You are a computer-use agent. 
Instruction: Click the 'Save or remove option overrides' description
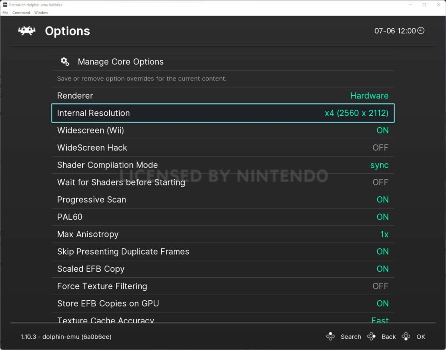(x=142, y=78)
